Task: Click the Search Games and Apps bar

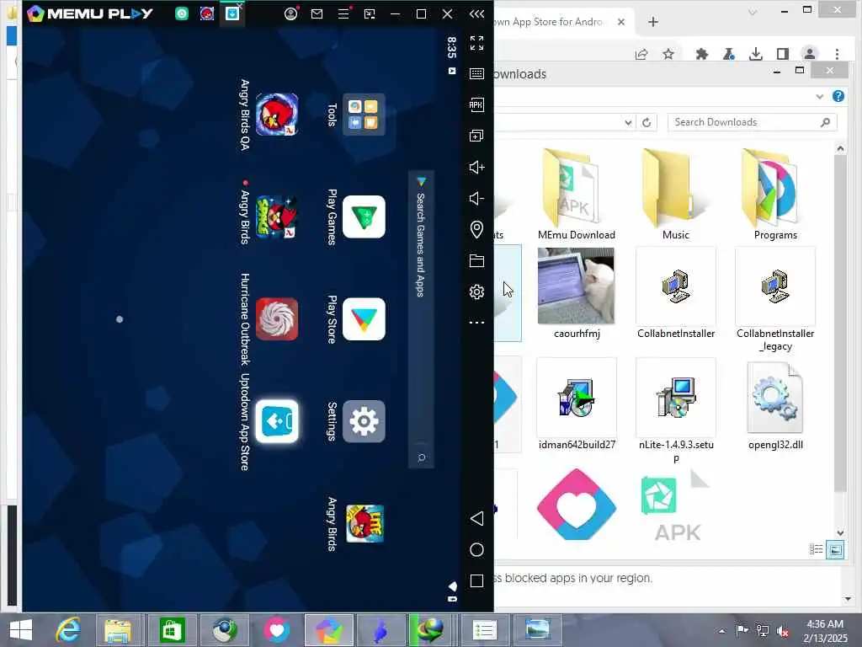Action: pos(421,319)
